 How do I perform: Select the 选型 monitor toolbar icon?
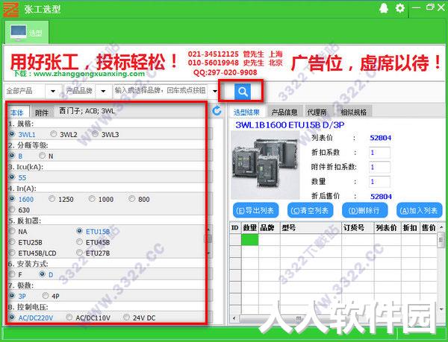[27, 32]
